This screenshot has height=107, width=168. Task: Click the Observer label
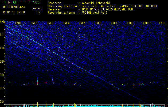tap(54, 3)
